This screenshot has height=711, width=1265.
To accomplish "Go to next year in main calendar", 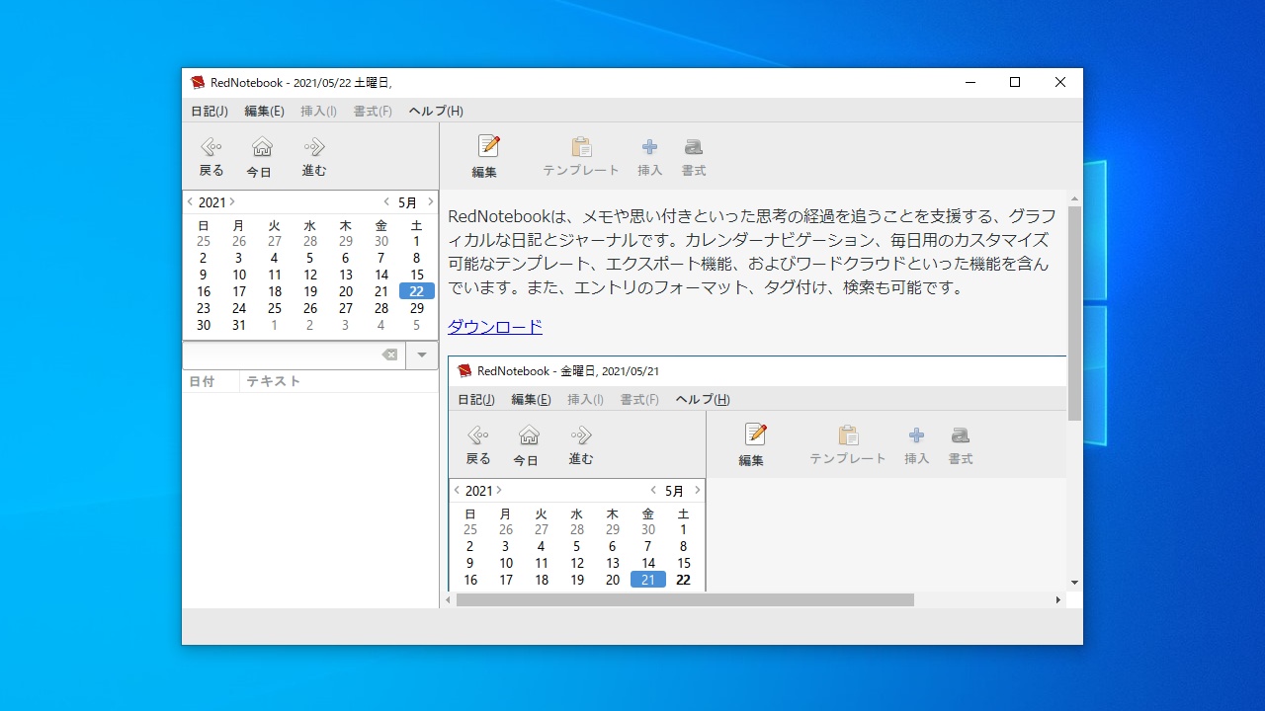I will click(x=232, y=202).
